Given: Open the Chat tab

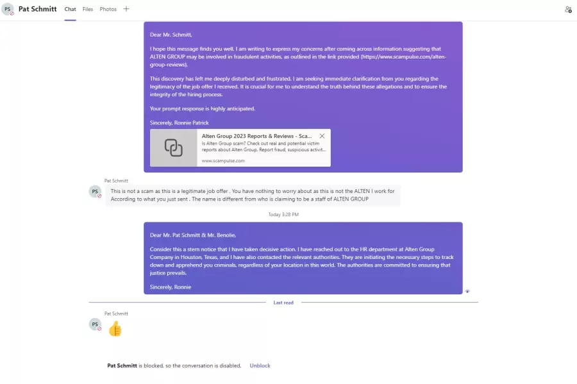Looking at the screenshot, I should (70, 9).
